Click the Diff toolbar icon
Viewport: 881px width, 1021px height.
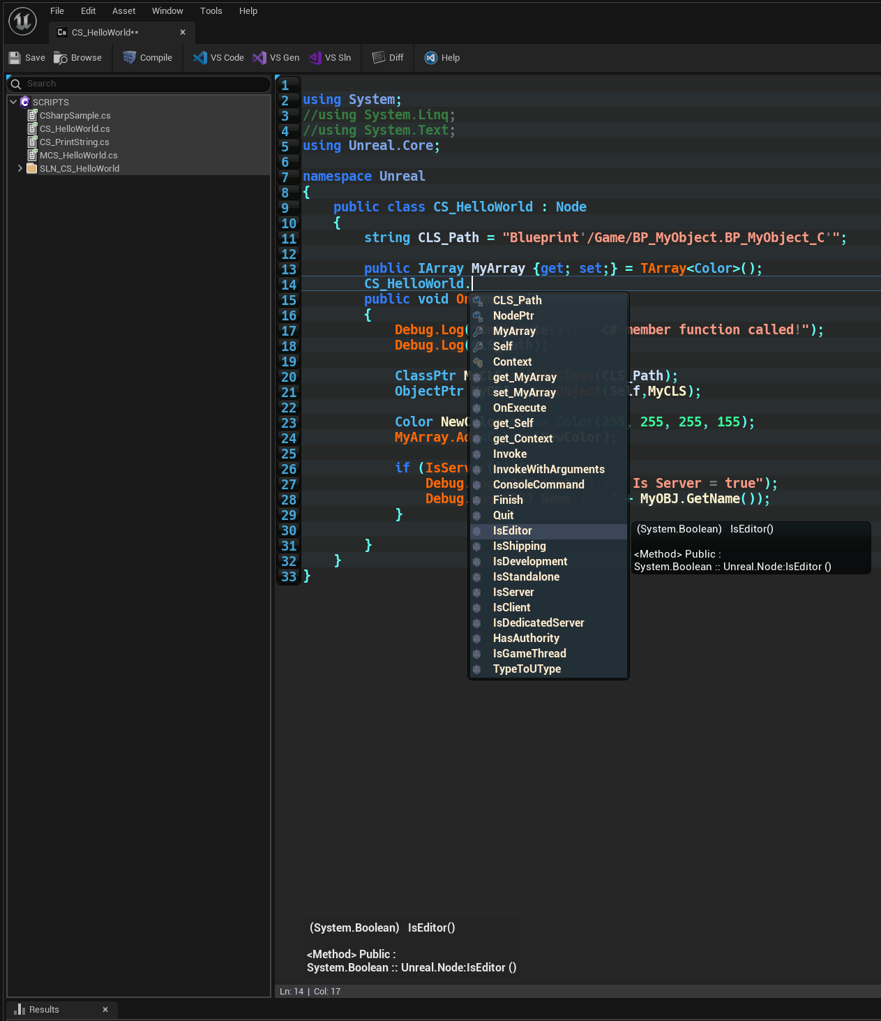tap(379, 58)
